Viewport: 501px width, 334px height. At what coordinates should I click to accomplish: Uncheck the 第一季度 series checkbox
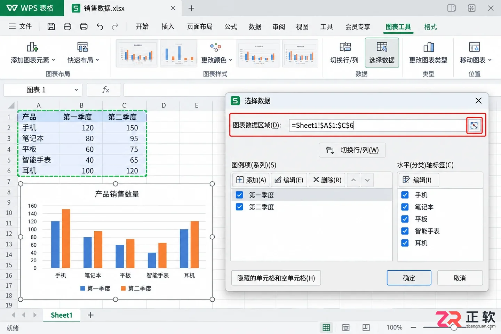click(x=239, y=195)
